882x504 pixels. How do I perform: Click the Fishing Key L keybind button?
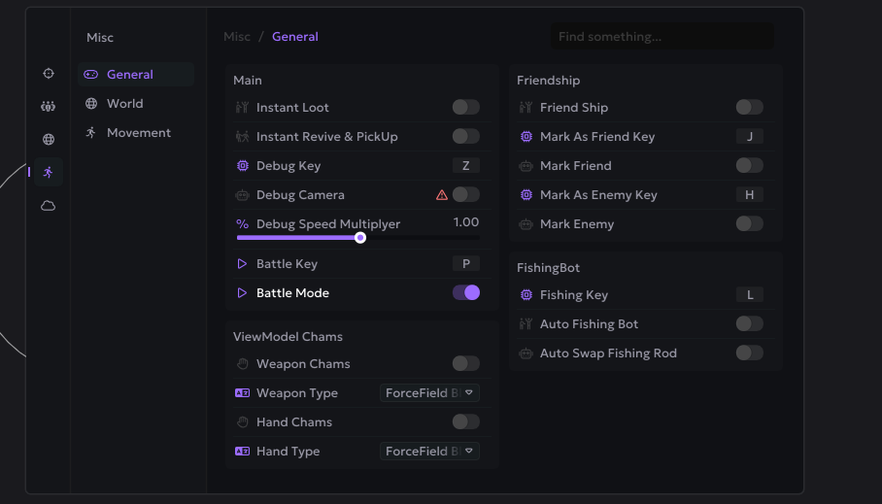[x=750, y=295]
